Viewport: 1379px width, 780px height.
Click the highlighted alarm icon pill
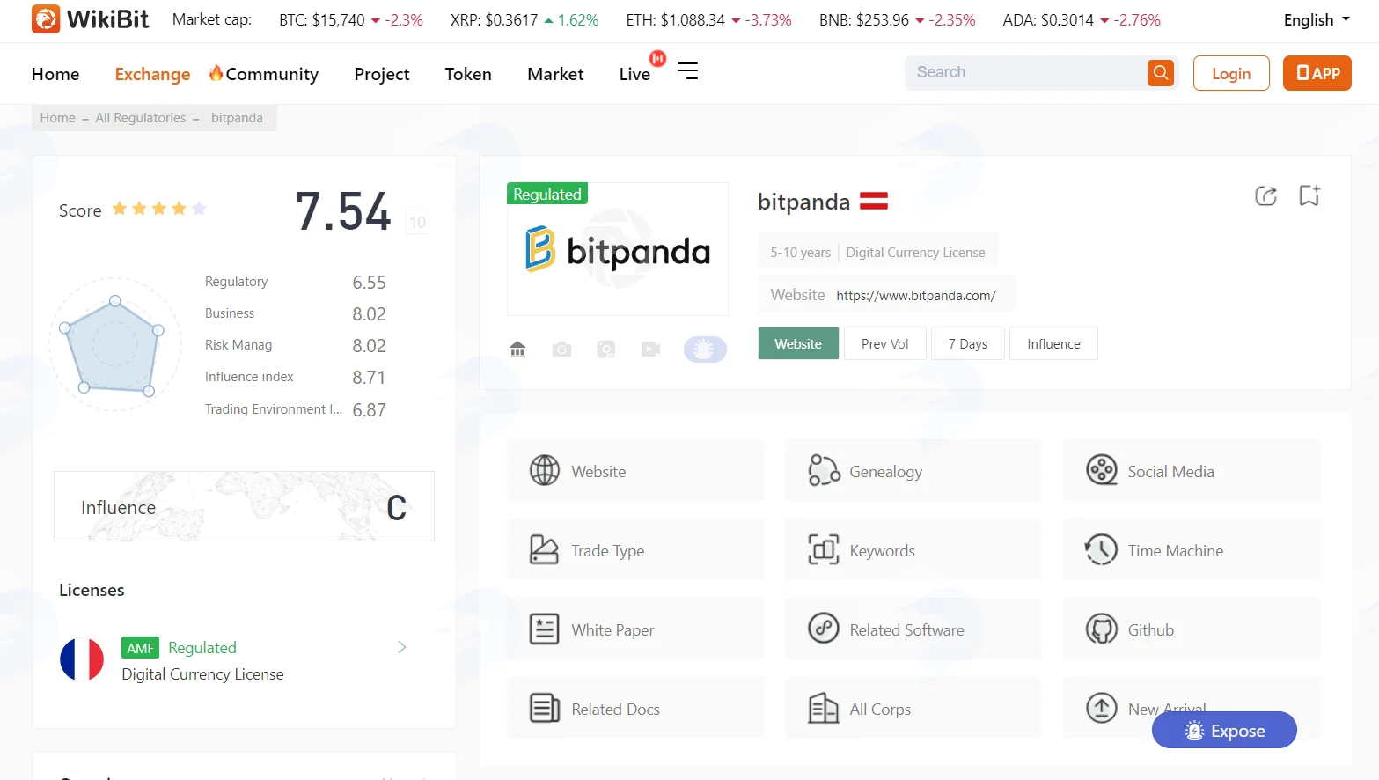705,350
